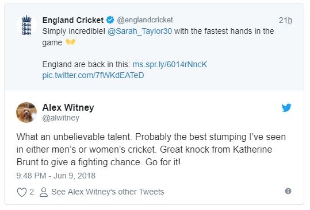
Task: Click the 21h timestamp
Action: pyautogui.click(x=285, y=20)
